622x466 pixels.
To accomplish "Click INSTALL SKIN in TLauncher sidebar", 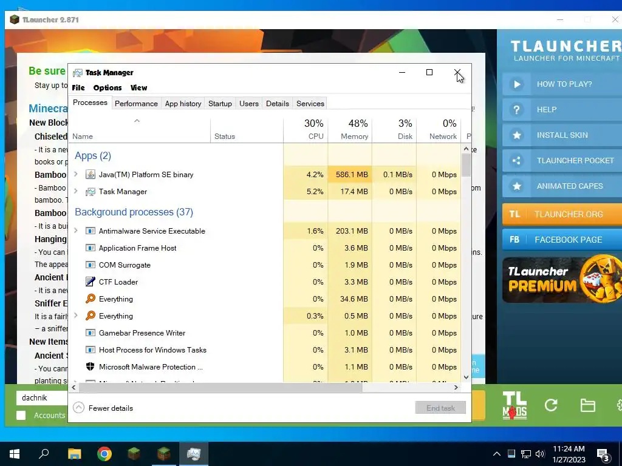I will tap(562, 135).
